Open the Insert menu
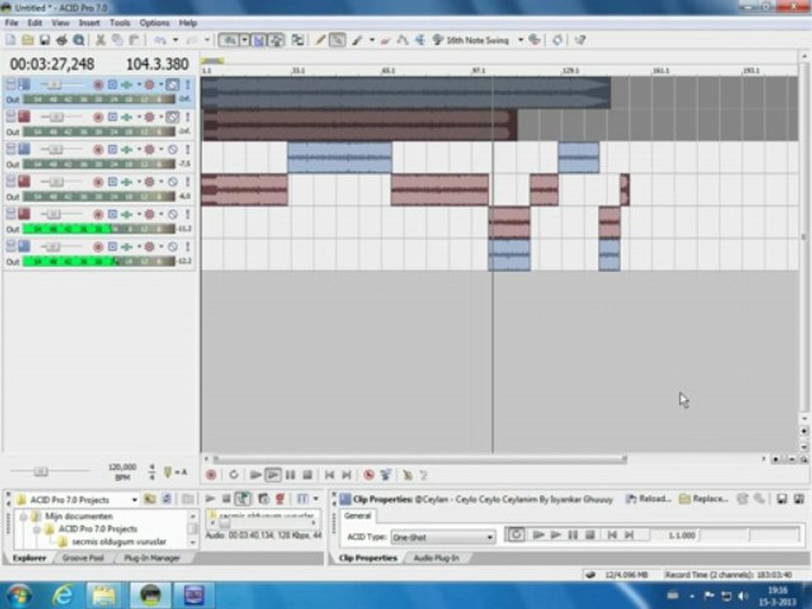 pyautogui.click(x=89, y=23)
